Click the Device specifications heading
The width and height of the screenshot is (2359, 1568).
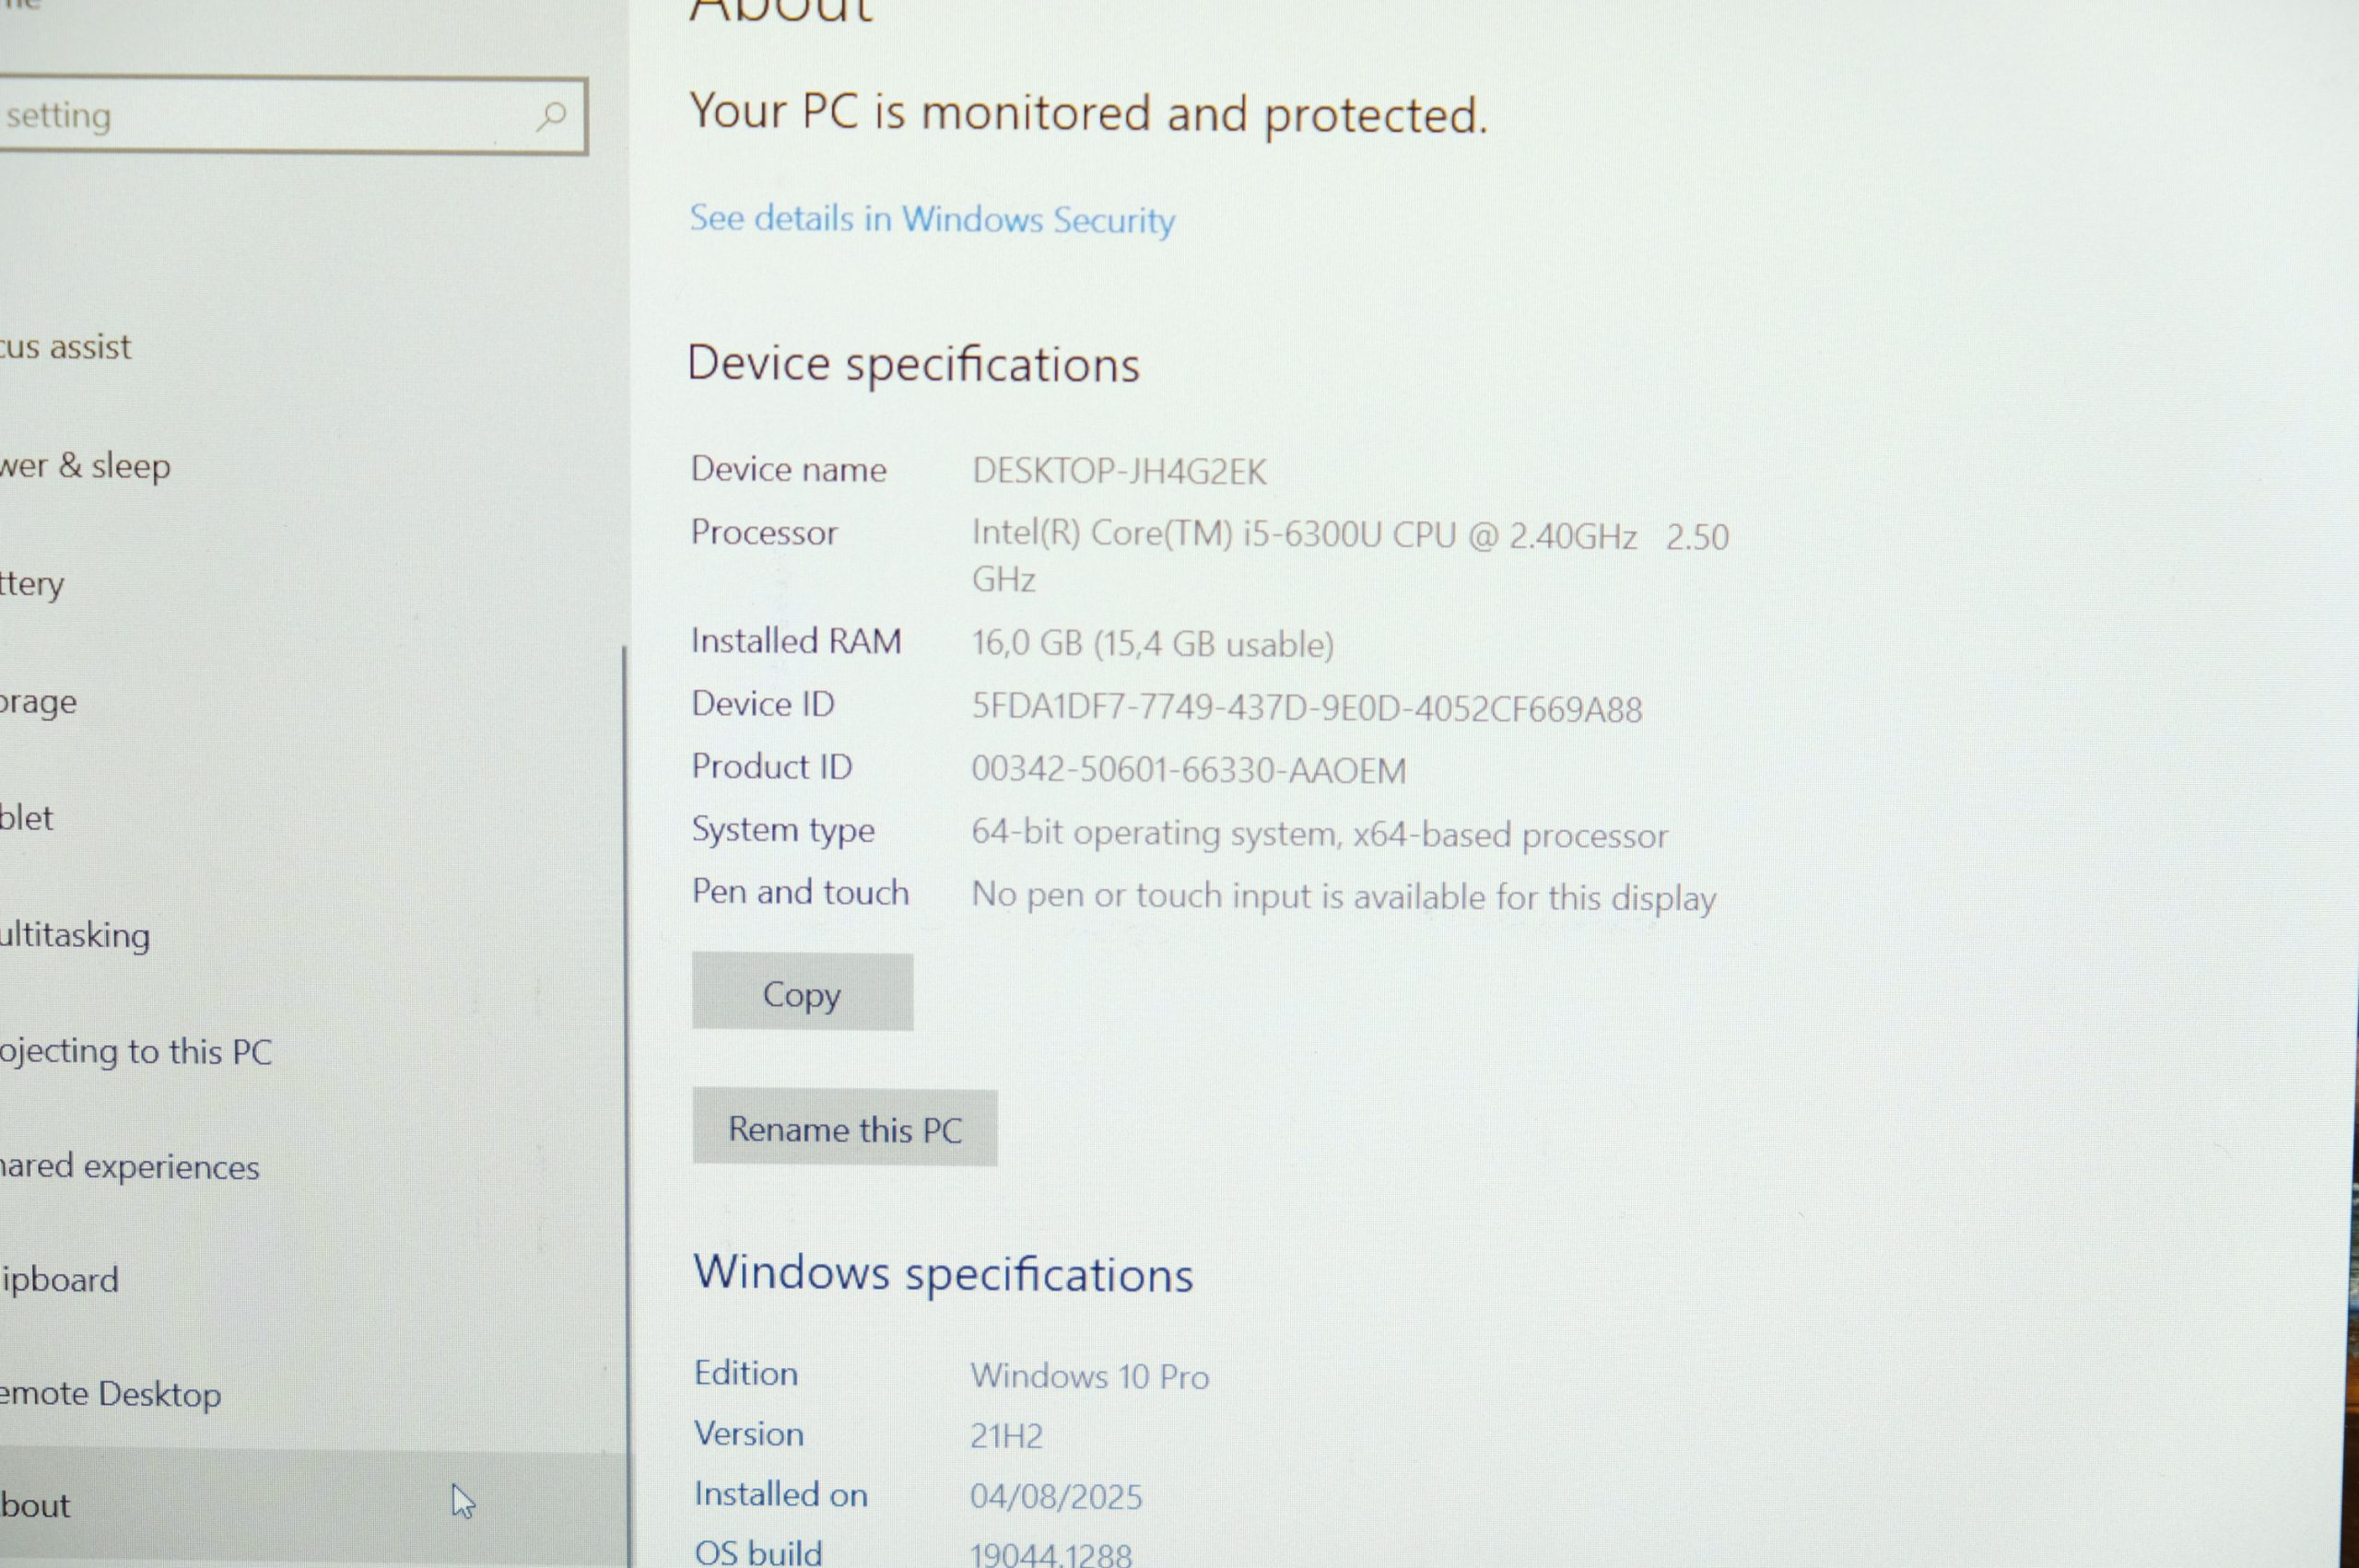913,364
